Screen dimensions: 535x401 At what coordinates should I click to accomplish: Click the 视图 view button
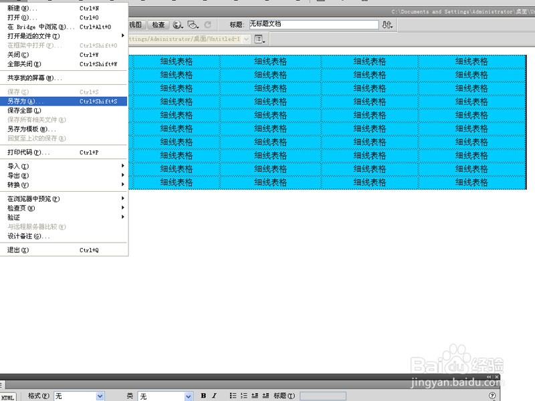137,25
